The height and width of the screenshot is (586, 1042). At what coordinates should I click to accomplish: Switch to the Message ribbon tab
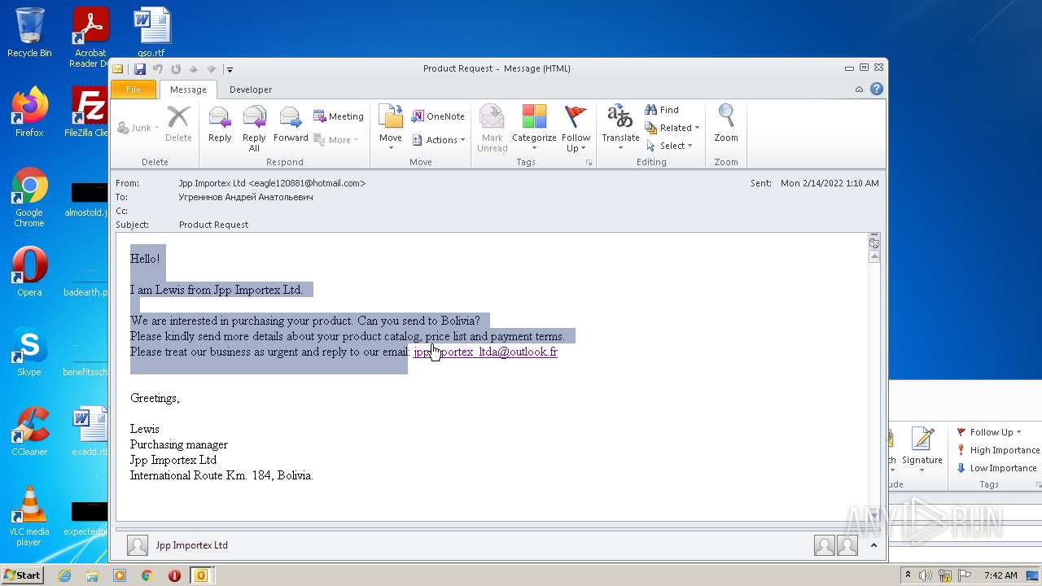188,90
